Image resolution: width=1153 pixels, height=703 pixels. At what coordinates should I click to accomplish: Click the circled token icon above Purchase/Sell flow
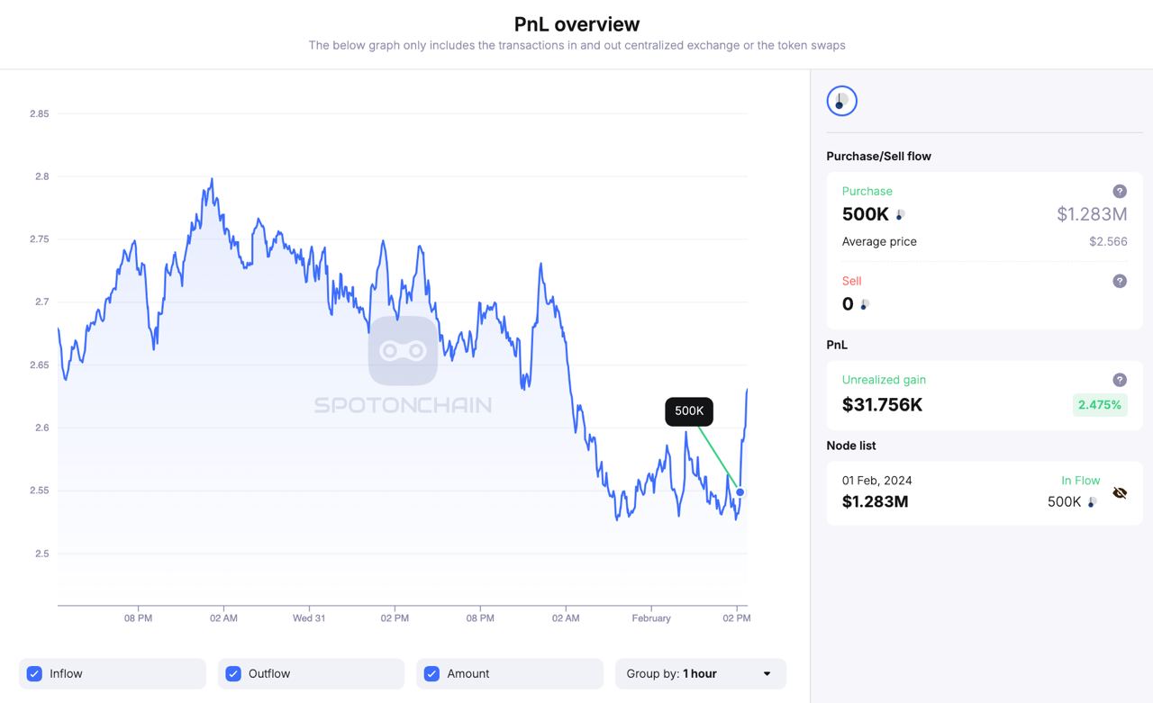[841, 101]
